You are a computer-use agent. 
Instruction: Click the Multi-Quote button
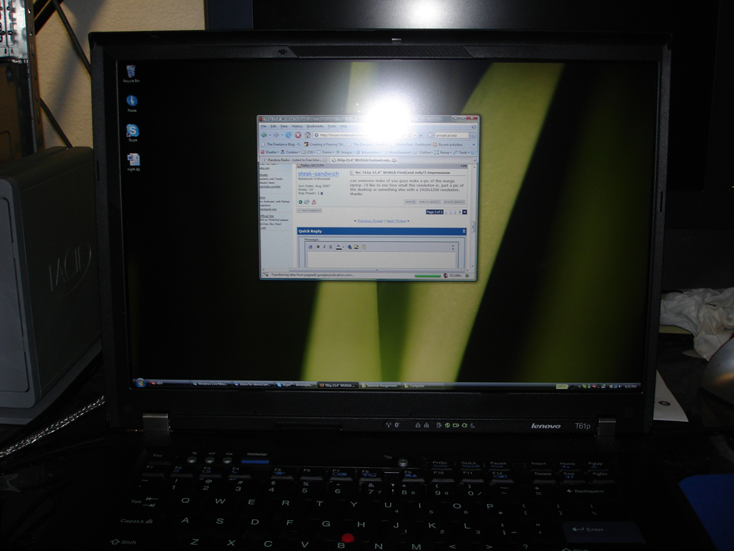pyautogui.click(x=429, y=202)
